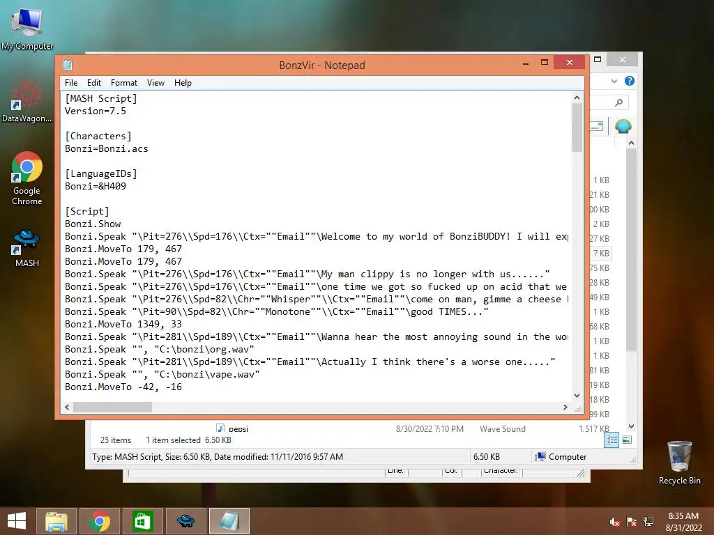714x535 pixels.
Task: Click the Notepad vertical scrollbar thumb
Action: click(x=577, y=128)
